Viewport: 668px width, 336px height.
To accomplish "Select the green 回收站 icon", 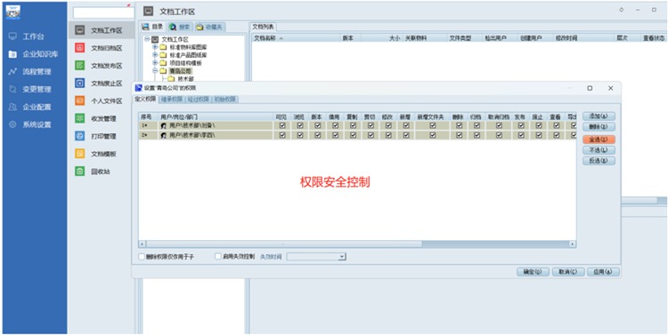I will 79,172.
